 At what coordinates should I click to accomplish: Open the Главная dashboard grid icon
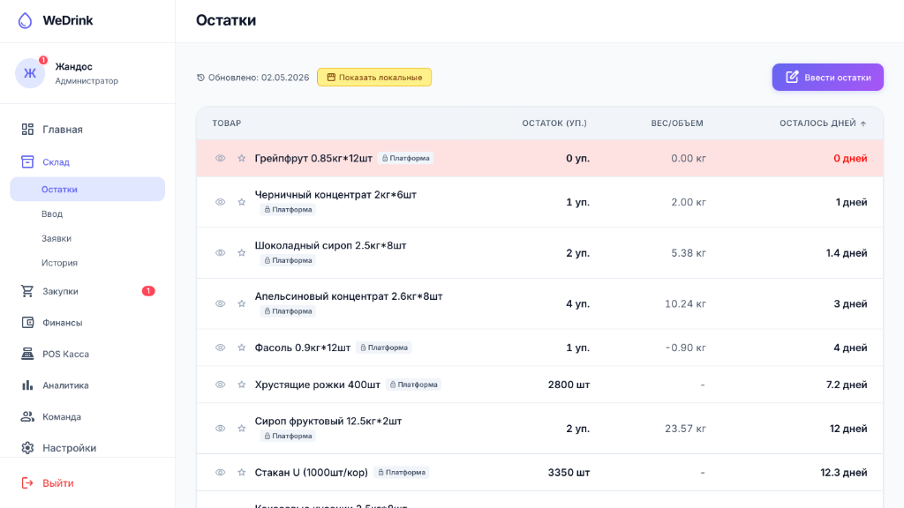[27, 130]
